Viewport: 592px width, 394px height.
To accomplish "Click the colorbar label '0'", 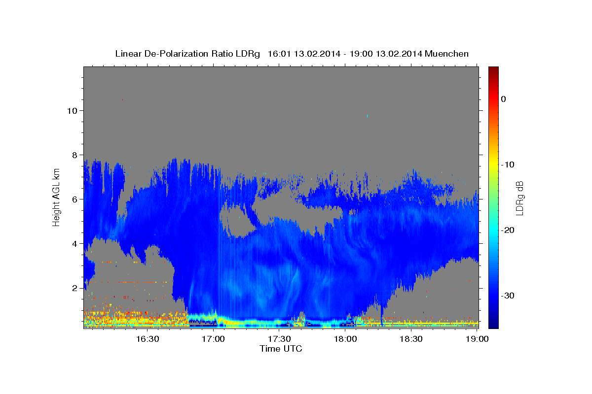I will click(504, 99).
